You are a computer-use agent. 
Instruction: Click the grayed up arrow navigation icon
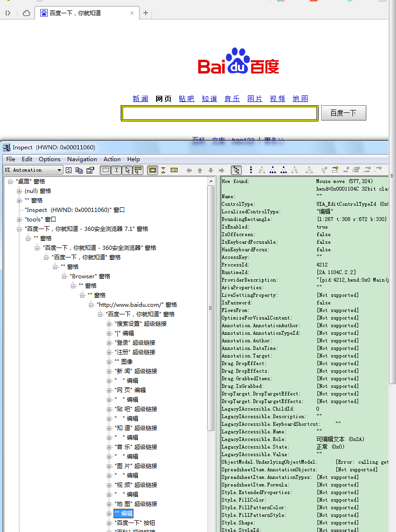click(x=200, y=170)
